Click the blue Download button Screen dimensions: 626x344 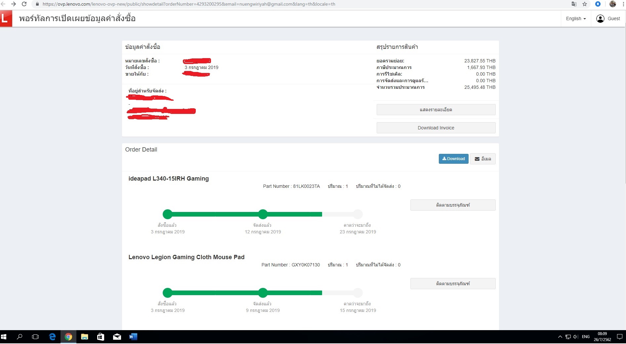coord(453,159)
